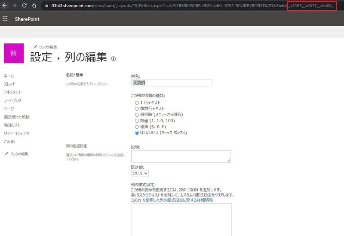The width and height of the screenshot is (344, 236).
Task: Click the browser back arrow
Action: 4,6
